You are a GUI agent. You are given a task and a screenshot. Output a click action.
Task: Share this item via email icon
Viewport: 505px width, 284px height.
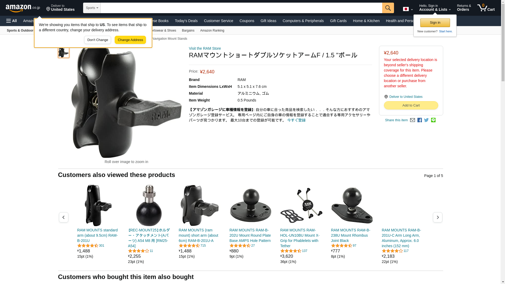[412, 120]
